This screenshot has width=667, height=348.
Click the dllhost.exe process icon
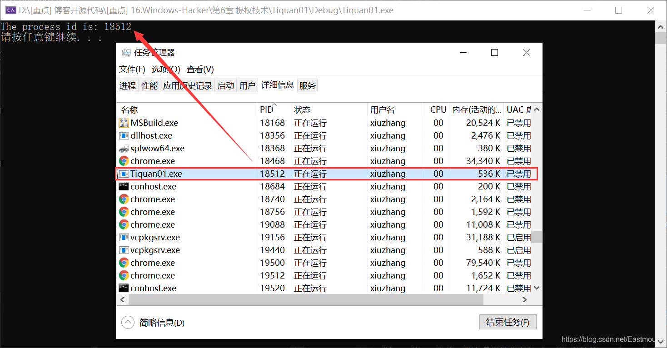(124, 135)
